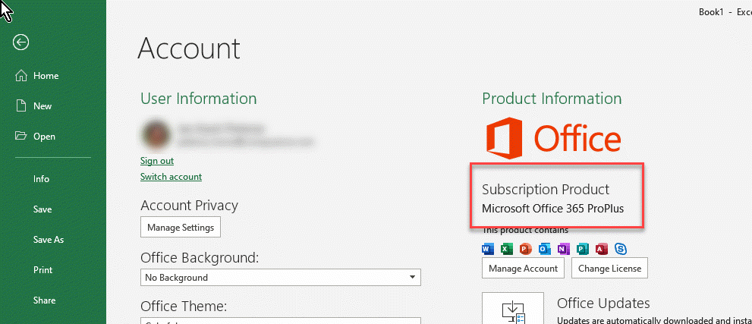
Task: Click the Office Background label
Action: [x=200, y=258]
